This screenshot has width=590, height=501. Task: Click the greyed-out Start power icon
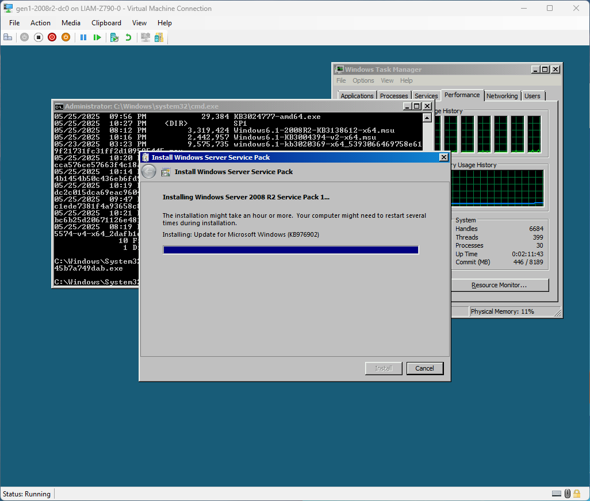coord(25,37)
